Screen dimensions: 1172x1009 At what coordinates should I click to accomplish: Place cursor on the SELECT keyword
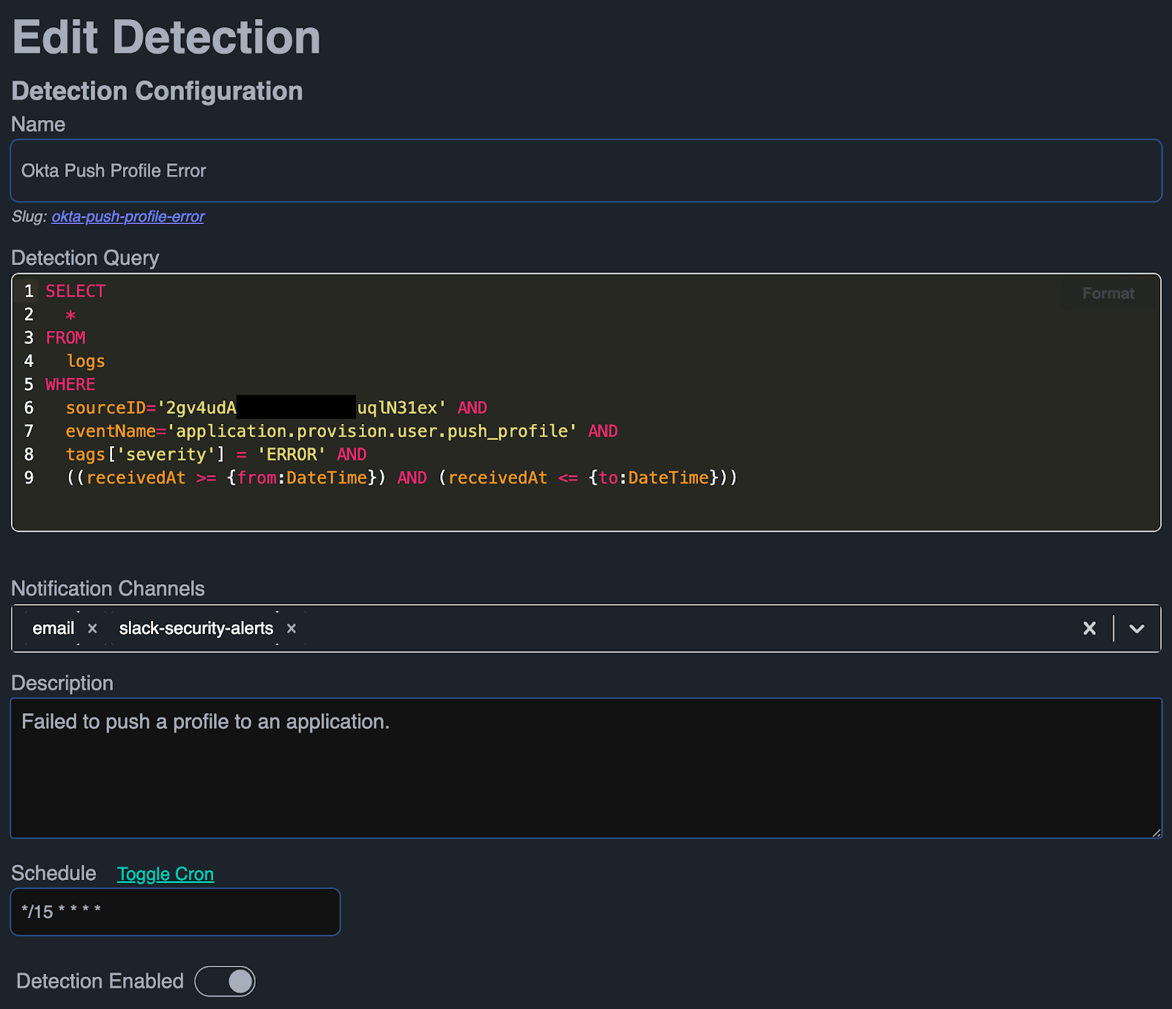74,291
